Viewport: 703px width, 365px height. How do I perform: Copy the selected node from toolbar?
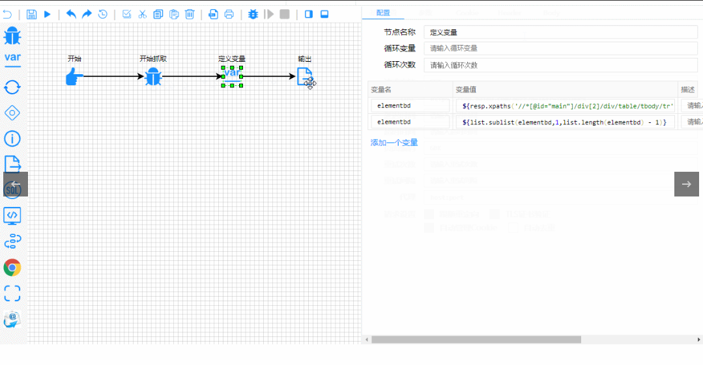point(158,14)
